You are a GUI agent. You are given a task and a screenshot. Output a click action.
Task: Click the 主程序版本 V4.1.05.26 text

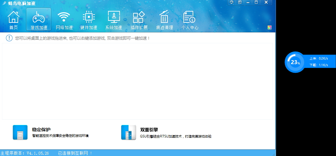25,153
